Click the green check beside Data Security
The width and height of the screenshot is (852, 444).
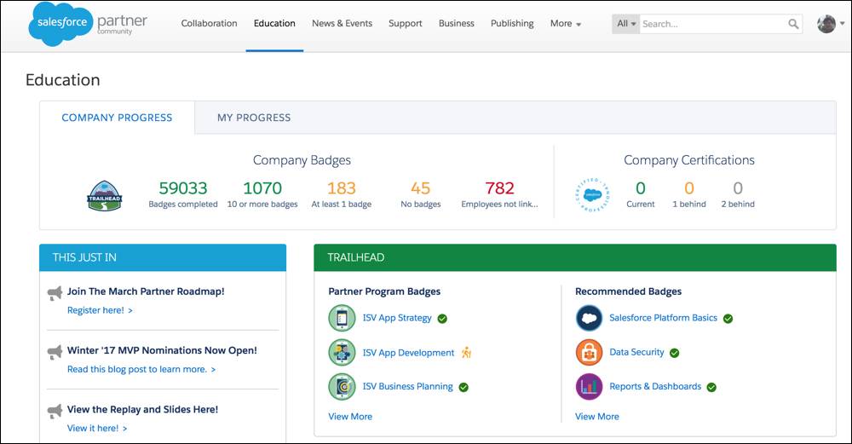(x=674, y=353)
